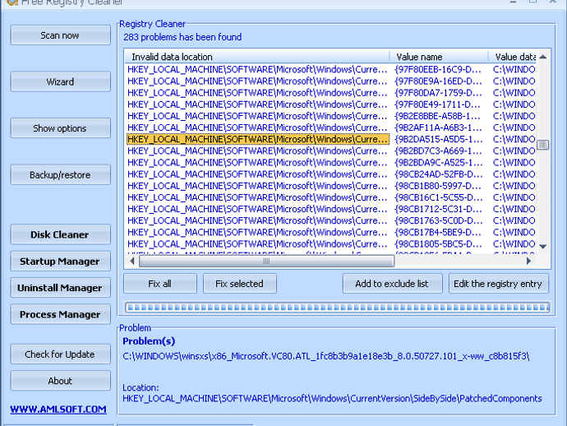Image resolution: width=567 pixels, height=426 pixels.
Task: Select row with value {9B2BDA9C-A525-1...
Action: click(x=331, y=162)
